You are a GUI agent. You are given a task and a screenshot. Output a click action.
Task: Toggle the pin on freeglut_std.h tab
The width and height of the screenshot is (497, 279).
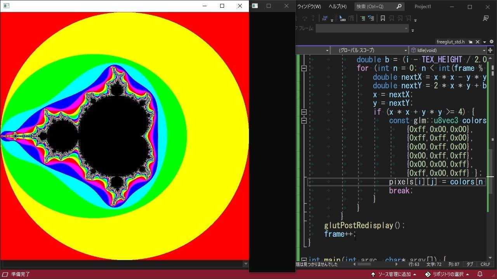pos(470,42)
